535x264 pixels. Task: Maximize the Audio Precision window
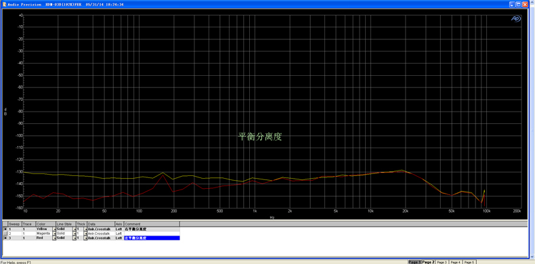519,5
